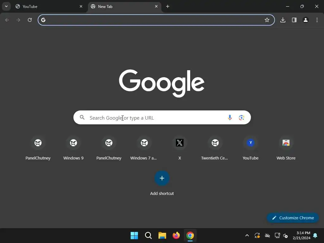Open the YouTube shortcut tile
This screenshot has height=243, width=324.
pos(251,148)
